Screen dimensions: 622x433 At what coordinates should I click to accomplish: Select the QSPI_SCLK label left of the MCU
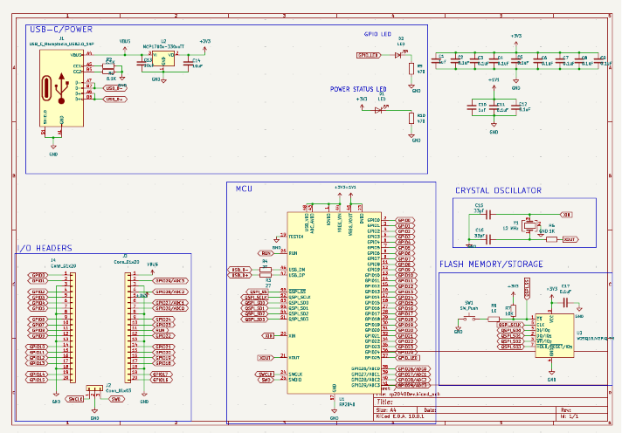(x=255, y=297)
